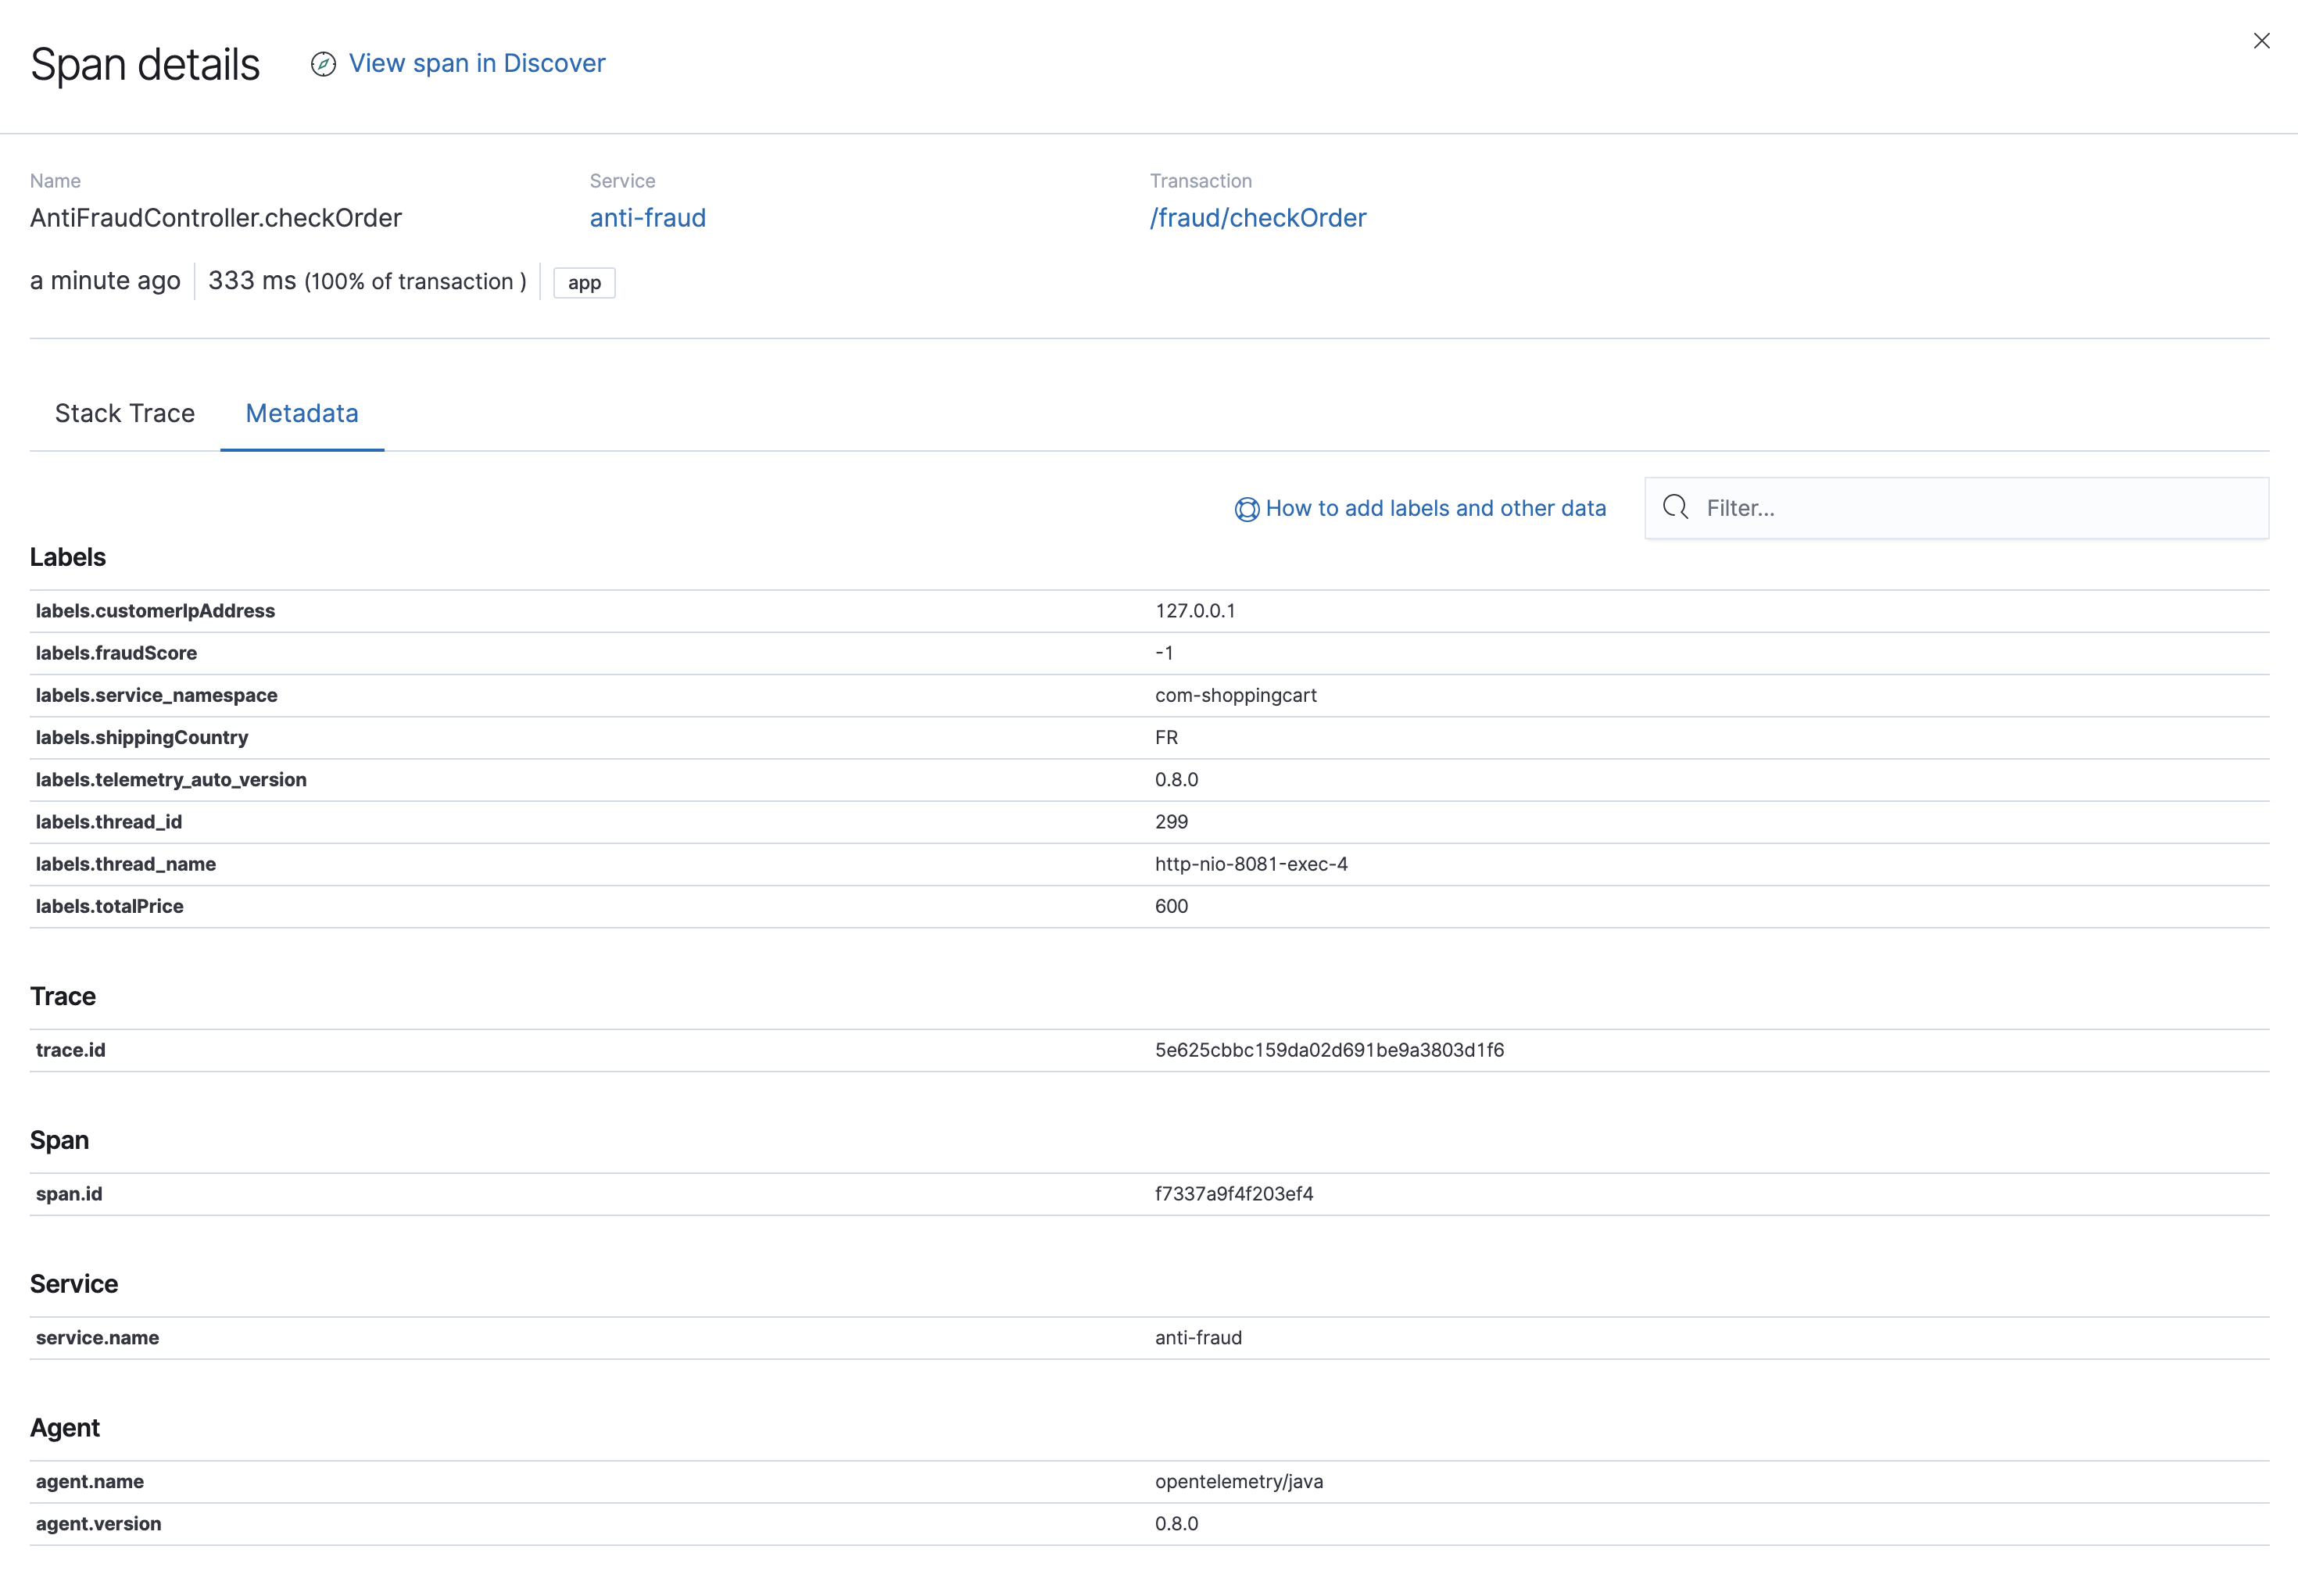
Task: Switch to the Stack Trace tab
Action: pos(125,413)
